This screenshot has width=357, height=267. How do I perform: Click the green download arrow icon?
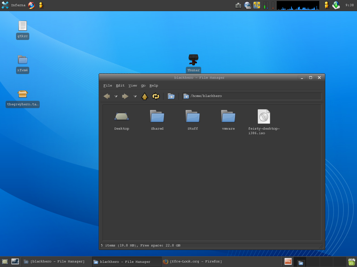(336, 5)
